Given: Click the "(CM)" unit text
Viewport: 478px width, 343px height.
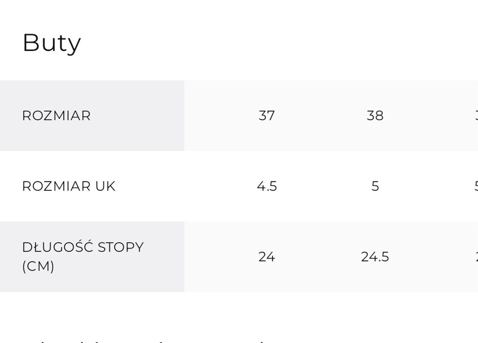Looking at the screenshot, I should (38, 266).
